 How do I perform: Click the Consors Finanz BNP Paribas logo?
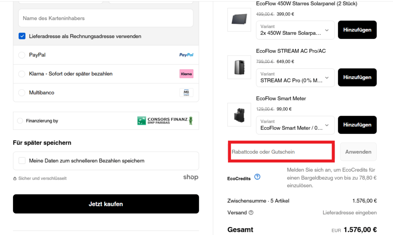click(x=165, y=121)
